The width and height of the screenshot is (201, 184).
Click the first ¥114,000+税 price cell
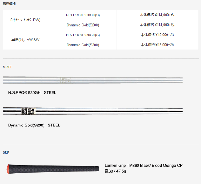click(158, 15)
